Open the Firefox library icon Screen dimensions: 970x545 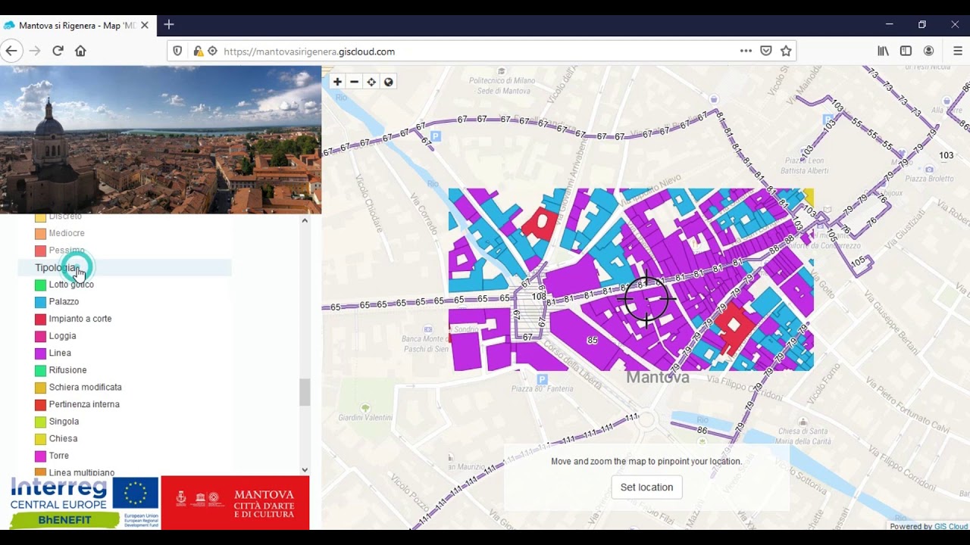[883, 51]
